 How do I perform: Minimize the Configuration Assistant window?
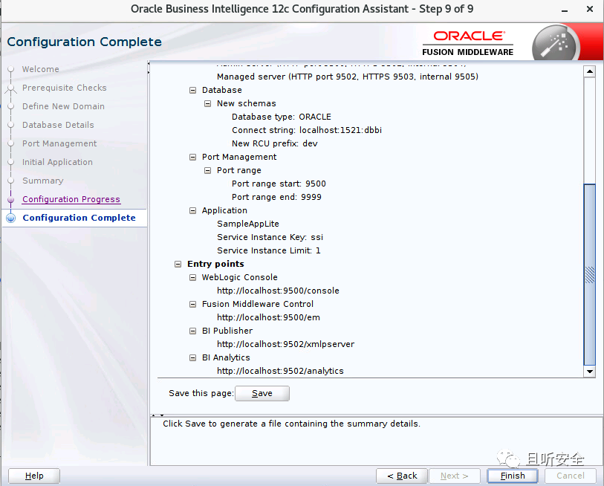click(565, 10)
